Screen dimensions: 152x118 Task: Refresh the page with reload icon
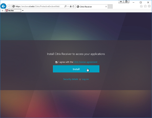[73, 6]
